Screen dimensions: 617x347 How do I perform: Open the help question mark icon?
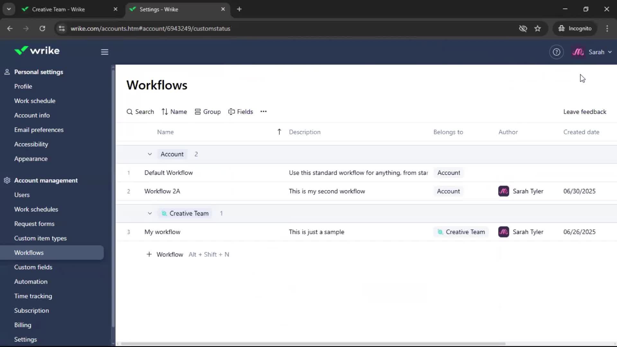tap(556, 52)
